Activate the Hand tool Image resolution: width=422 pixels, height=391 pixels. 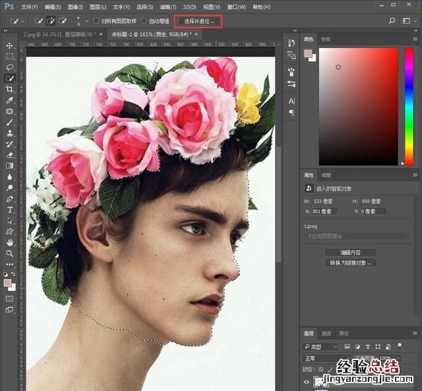pos(10,242)
